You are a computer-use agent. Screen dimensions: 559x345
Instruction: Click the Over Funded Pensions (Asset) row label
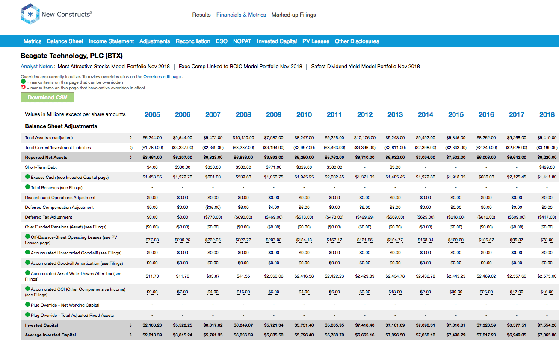click(x=65, y=227)
